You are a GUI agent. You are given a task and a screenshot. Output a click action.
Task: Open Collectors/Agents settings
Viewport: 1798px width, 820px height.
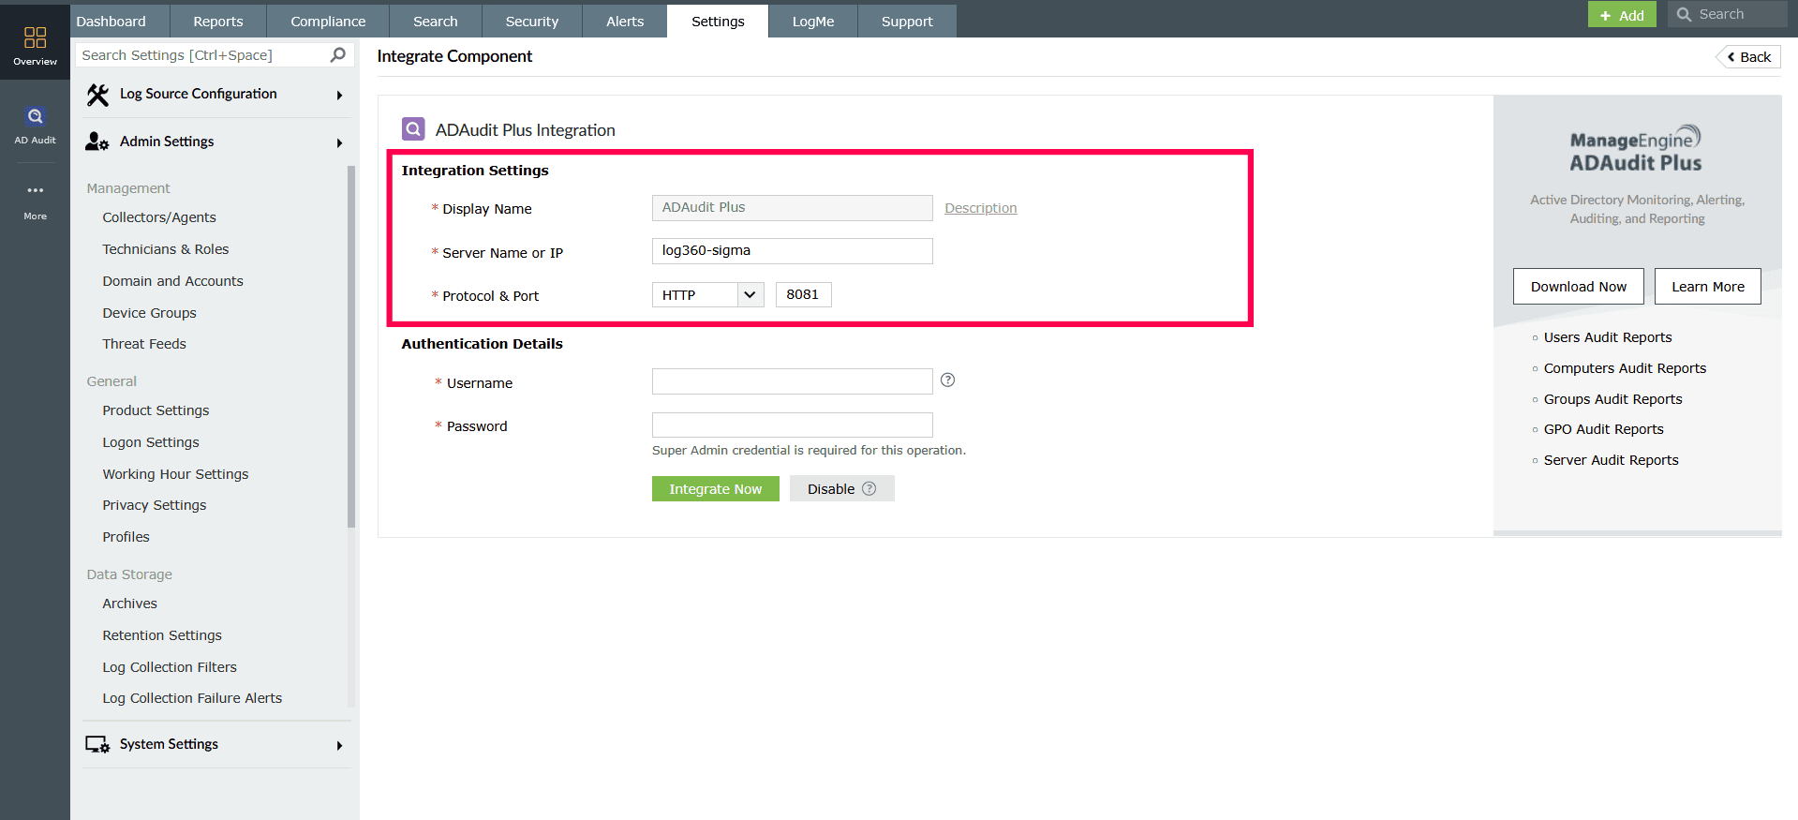pyautogui.click(x=159, y=217)
